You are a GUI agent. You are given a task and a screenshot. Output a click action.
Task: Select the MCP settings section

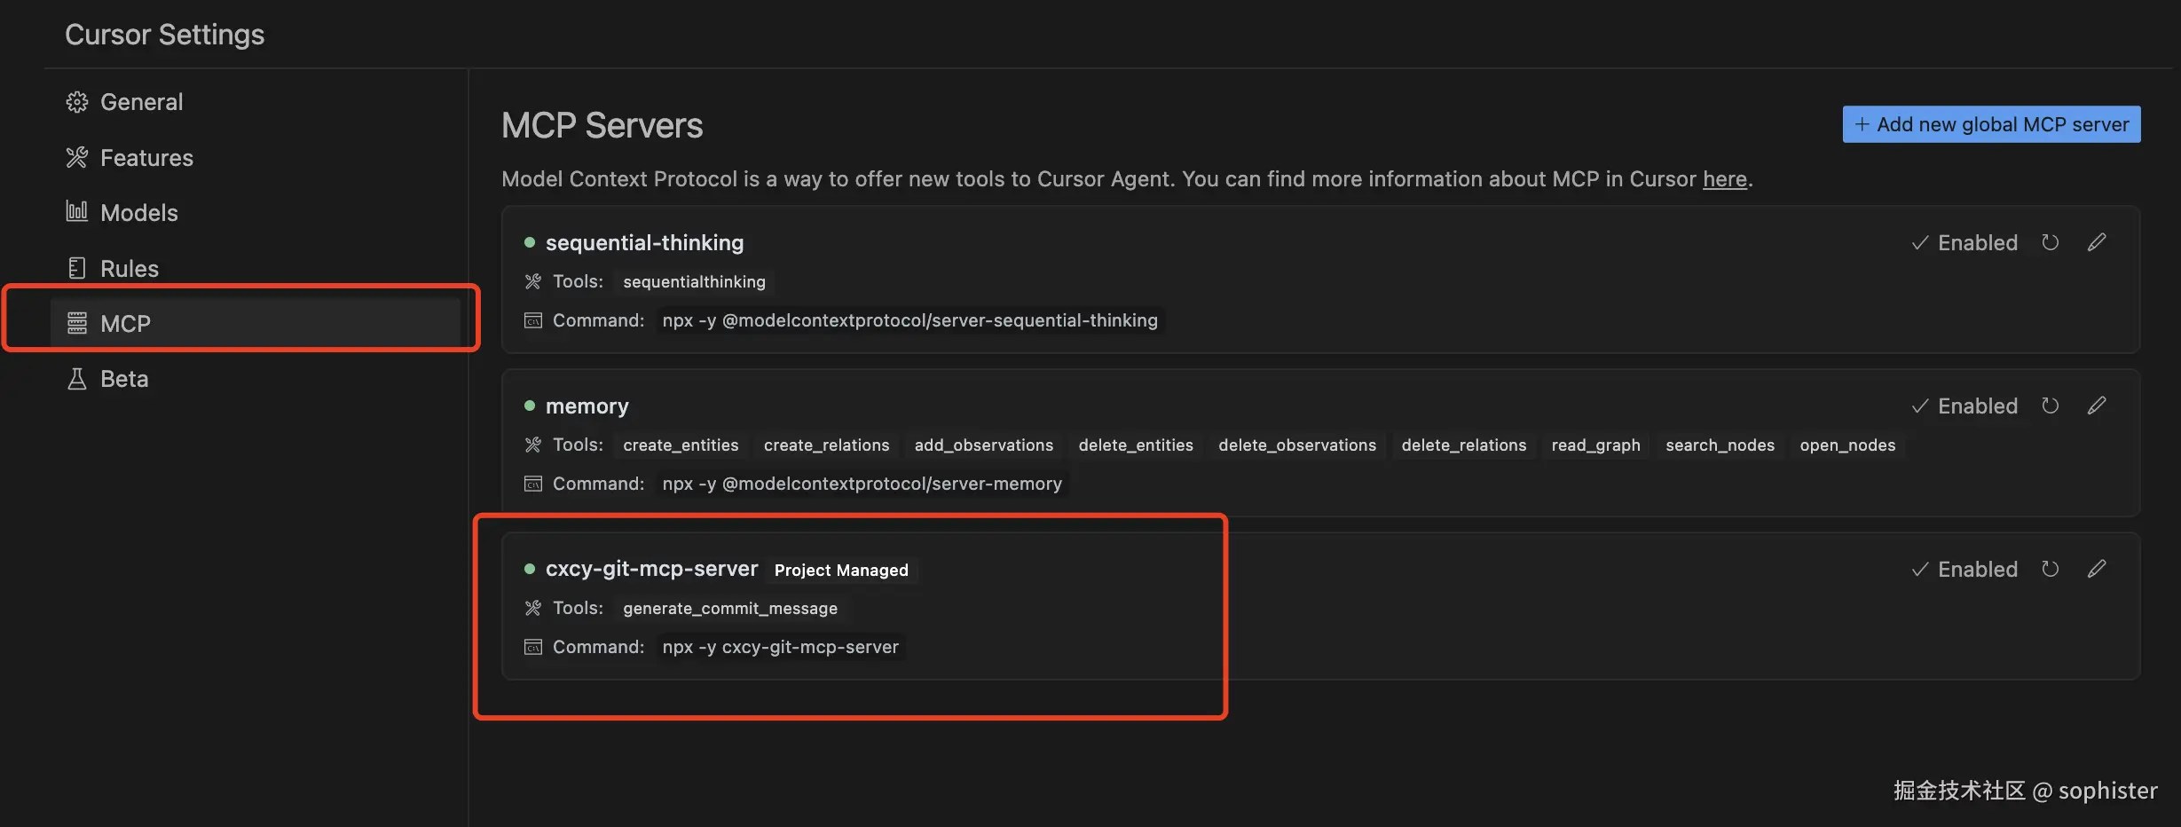[256, 323]
